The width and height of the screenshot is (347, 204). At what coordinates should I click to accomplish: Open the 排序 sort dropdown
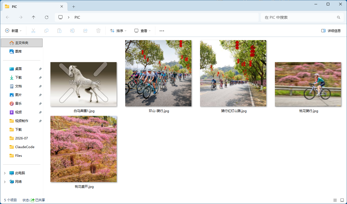(x=118, y=31)
